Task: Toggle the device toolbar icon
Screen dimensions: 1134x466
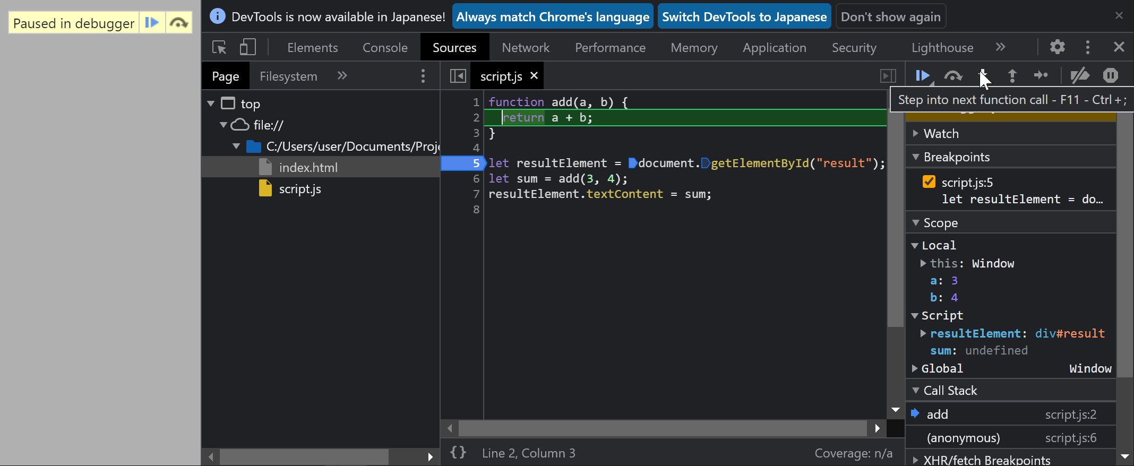Action: pos(247,47)
